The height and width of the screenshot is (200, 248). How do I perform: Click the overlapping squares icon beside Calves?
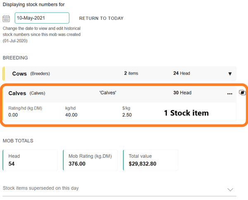coord(242,92)
